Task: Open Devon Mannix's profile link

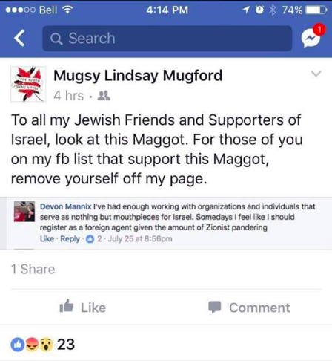Action: 66,206
